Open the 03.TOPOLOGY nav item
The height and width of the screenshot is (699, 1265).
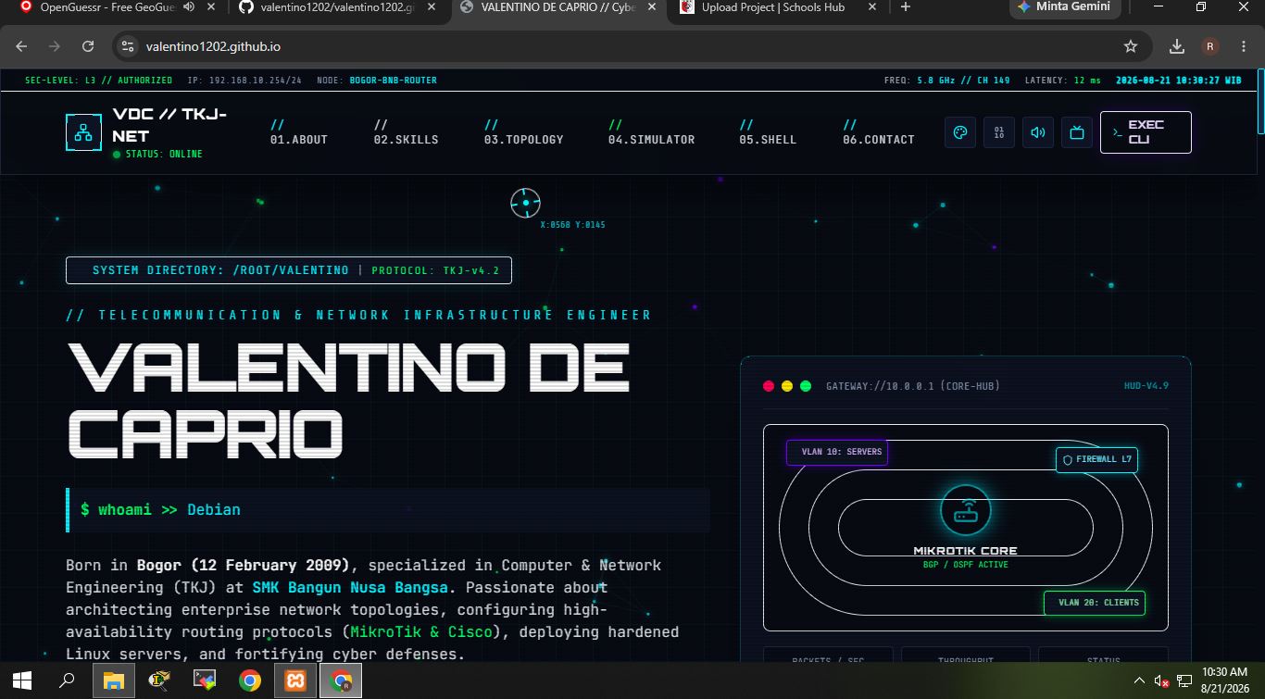523,132
